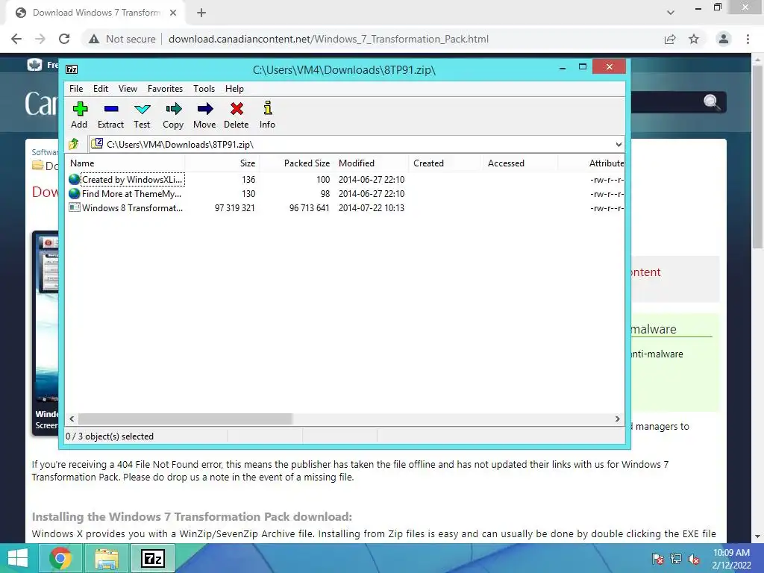The width and height of the screenshot is (764, 573).
Task: Sort by the Modified column
Action: 372,163
